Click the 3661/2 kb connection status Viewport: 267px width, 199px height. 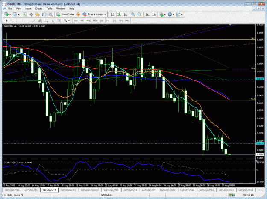[248, 195]
